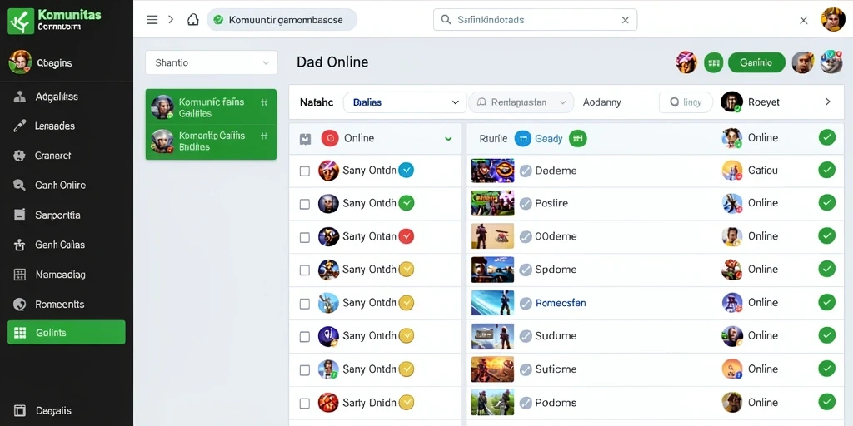This screenshot has width=853, height=426.
Task: Check the box beside red-badged Sarty Ontan row
Action: click(305, 237)
